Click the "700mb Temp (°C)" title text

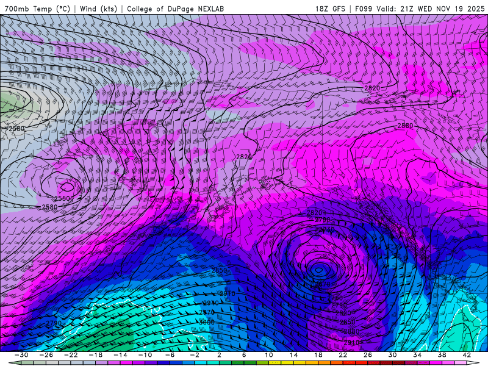37,9
